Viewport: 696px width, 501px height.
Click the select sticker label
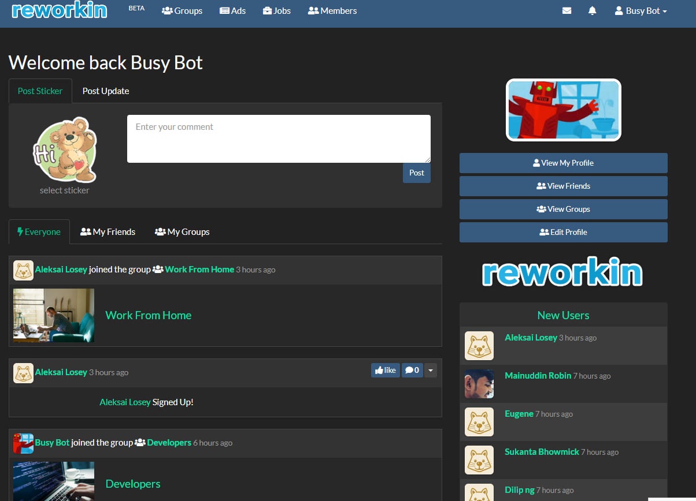coord(65,190)
